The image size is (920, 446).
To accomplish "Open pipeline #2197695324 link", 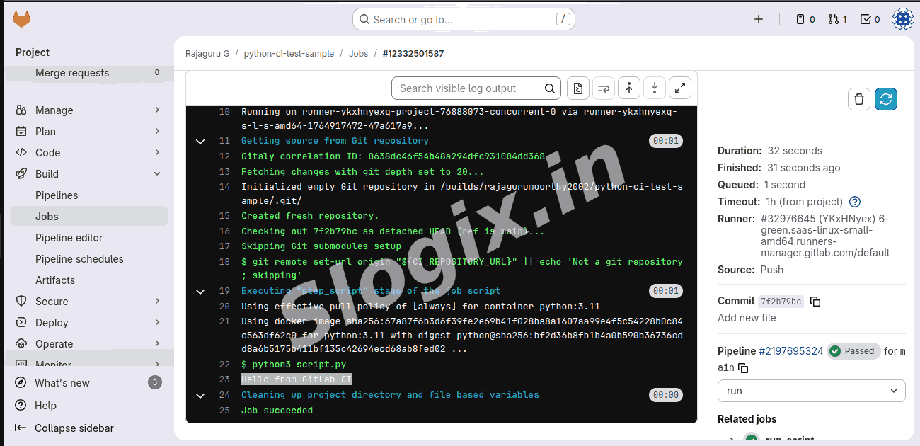I will (790, 351).
